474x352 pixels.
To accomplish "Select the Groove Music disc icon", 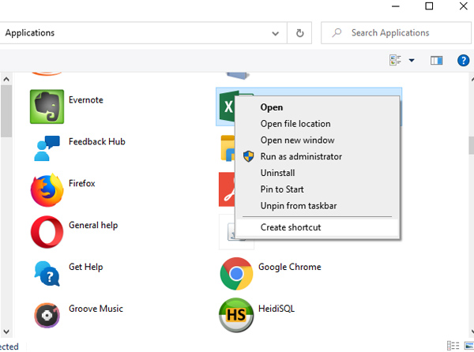I will (47, 315).
